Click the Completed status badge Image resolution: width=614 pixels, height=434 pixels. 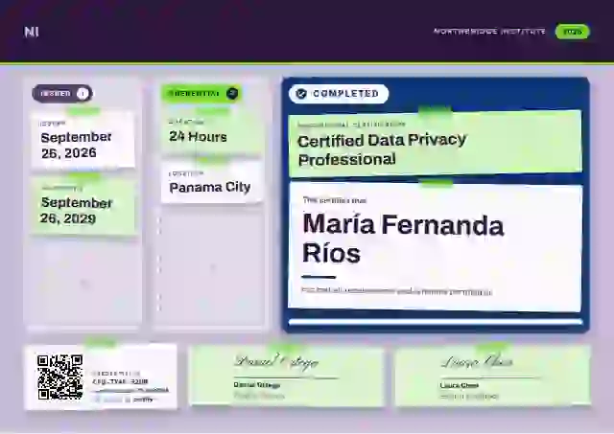tap(339, 94)
